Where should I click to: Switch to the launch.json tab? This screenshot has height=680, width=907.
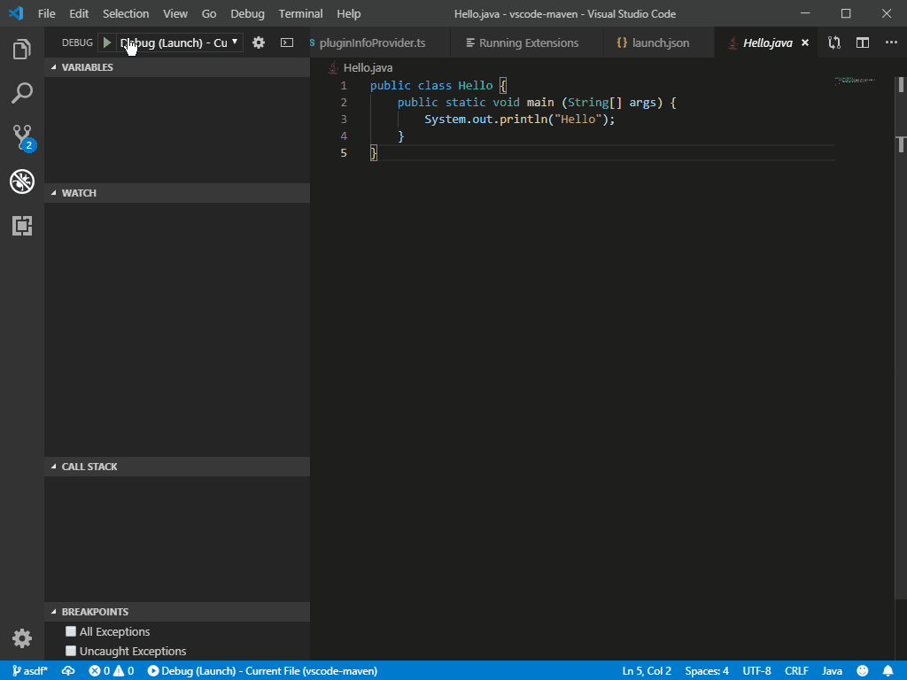660,42
